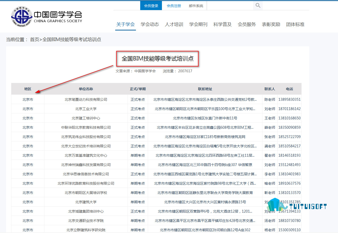The height and width of the screenshot is (233, 338).
Task: Select 北京建筑大学 unit name cell
Action: 86,202
